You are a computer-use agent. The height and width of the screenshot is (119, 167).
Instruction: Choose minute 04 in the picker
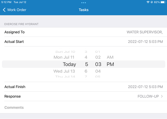(x=98, y=71)
